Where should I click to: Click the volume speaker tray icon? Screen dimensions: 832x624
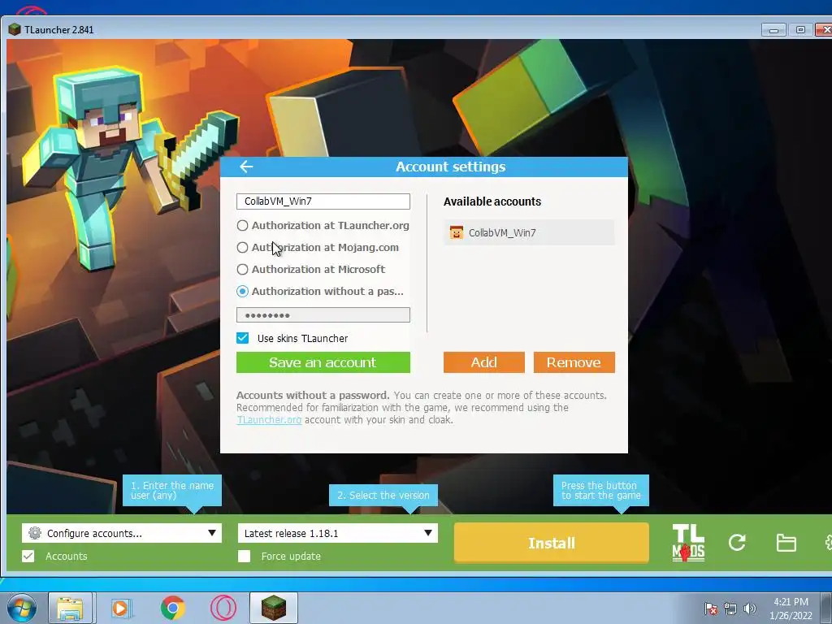(749, 609)
